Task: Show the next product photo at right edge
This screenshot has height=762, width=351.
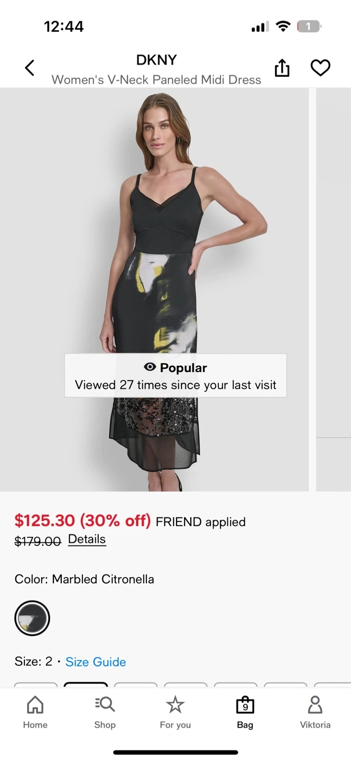Action: (334, 289)
